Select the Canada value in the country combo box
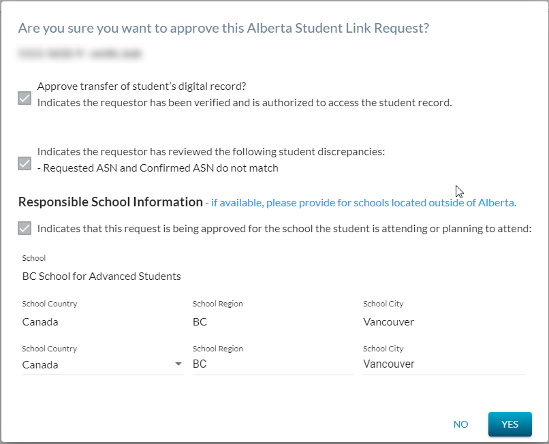Screen dimensions: 549x444 point(95,364)
